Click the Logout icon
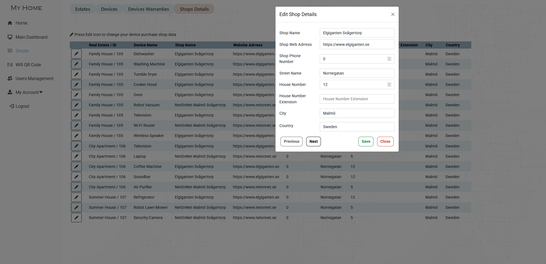 (12, 106)
